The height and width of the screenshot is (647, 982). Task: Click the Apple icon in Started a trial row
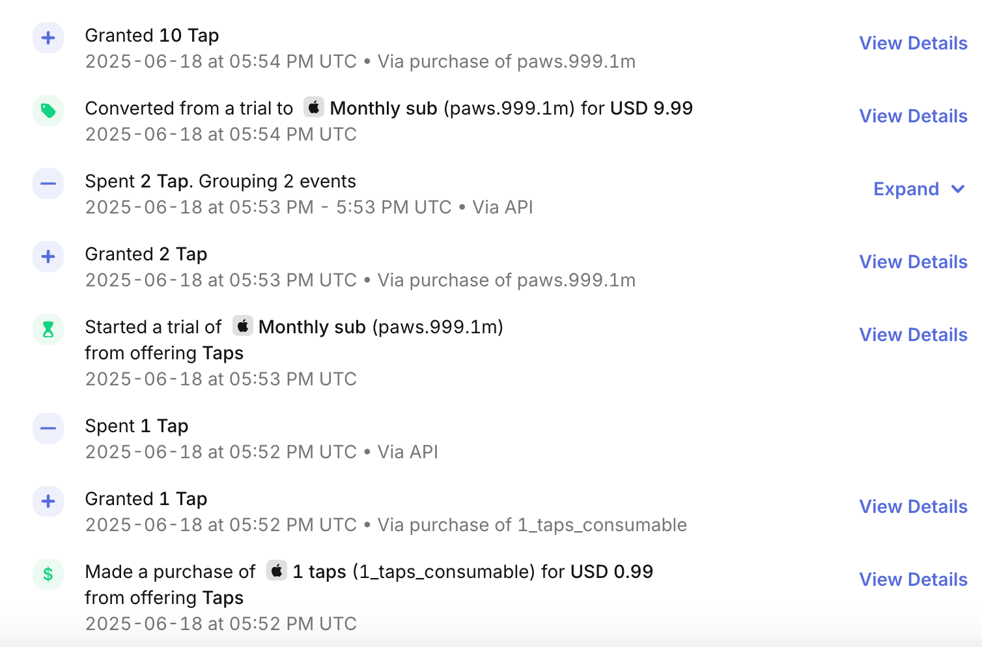(x=243, y=326)
